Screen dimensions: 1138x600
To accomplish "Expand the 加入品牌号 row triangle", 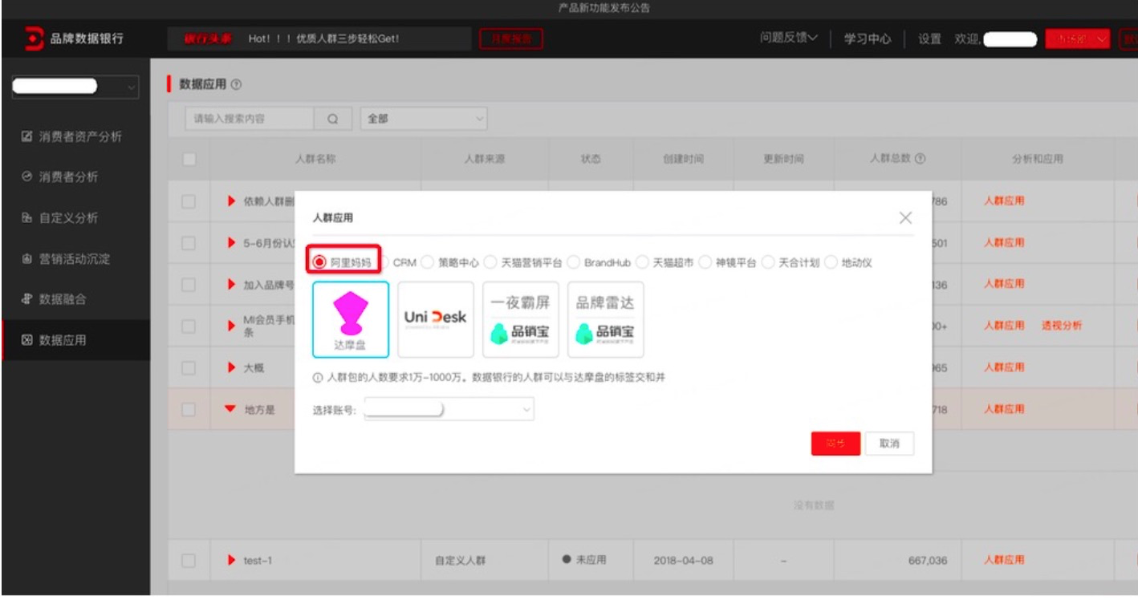I will [x=232, y=285].
